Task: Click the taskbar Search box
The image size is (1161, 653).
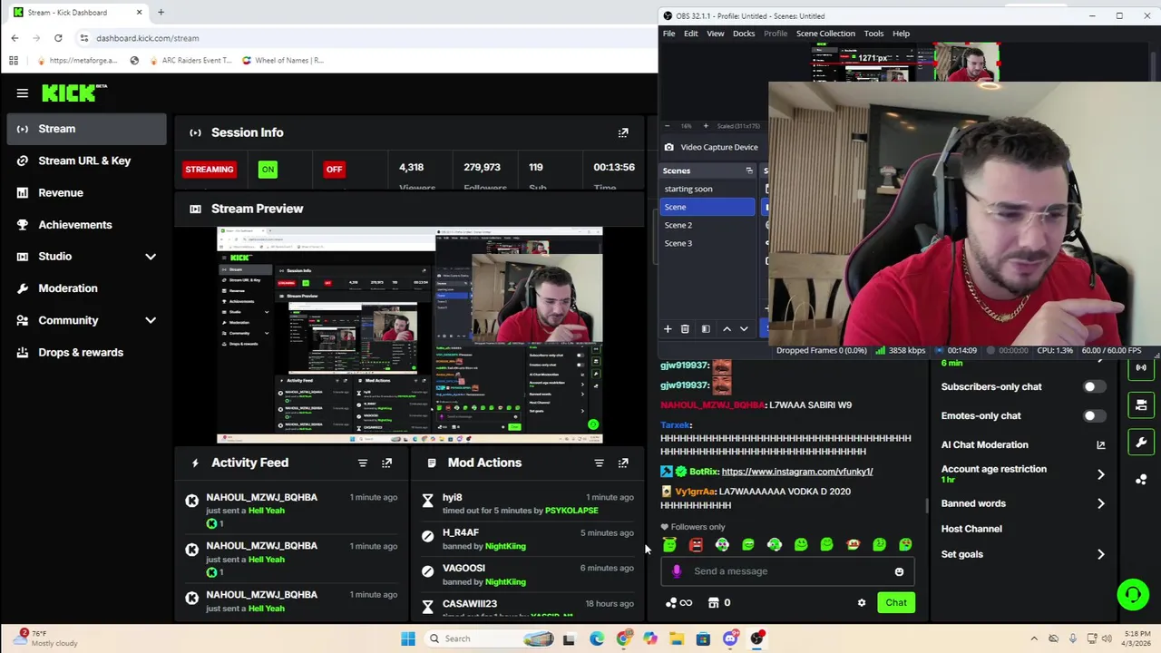Action: (490, 638)
